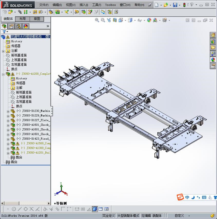Expand the manager tabs double chevron
Image resolution: width=217 pixels, height=219 pixels.
tap(48, 26)
